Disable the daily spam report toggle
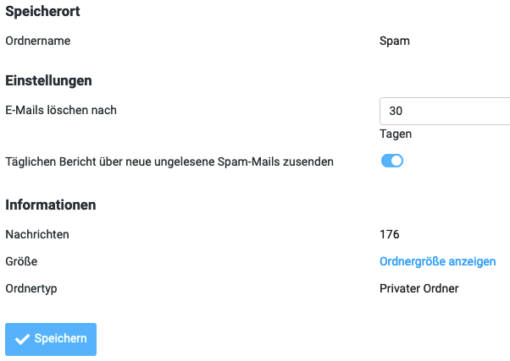Image resolution: width=510 pixels, height=361 pixels. click(x=391, y=161)
